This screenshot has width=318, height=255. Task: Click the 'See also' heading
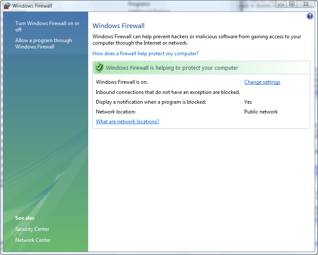point(25,218)
